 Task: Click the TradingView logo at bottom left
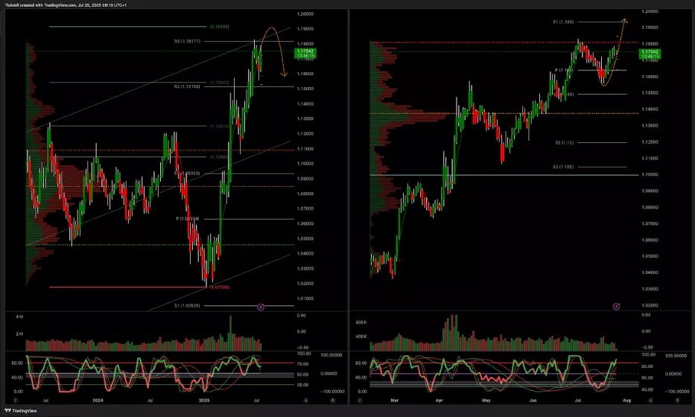pyautogui.click(x=22, y=410)
